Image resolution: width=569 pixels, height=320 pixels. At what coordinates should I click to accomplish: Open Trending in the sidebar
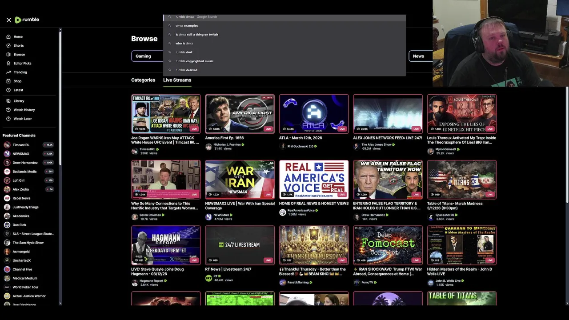pyautogui.click(x=20, y=72)
